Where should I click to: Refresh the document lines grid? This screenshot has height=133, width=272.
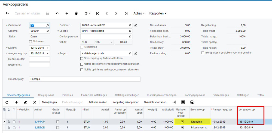7,102
